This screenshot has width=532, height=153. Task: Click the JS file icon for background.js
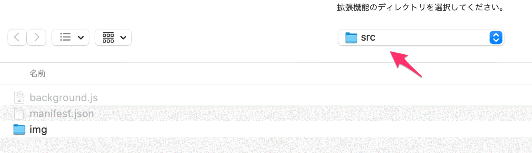[x=19, y=98]
